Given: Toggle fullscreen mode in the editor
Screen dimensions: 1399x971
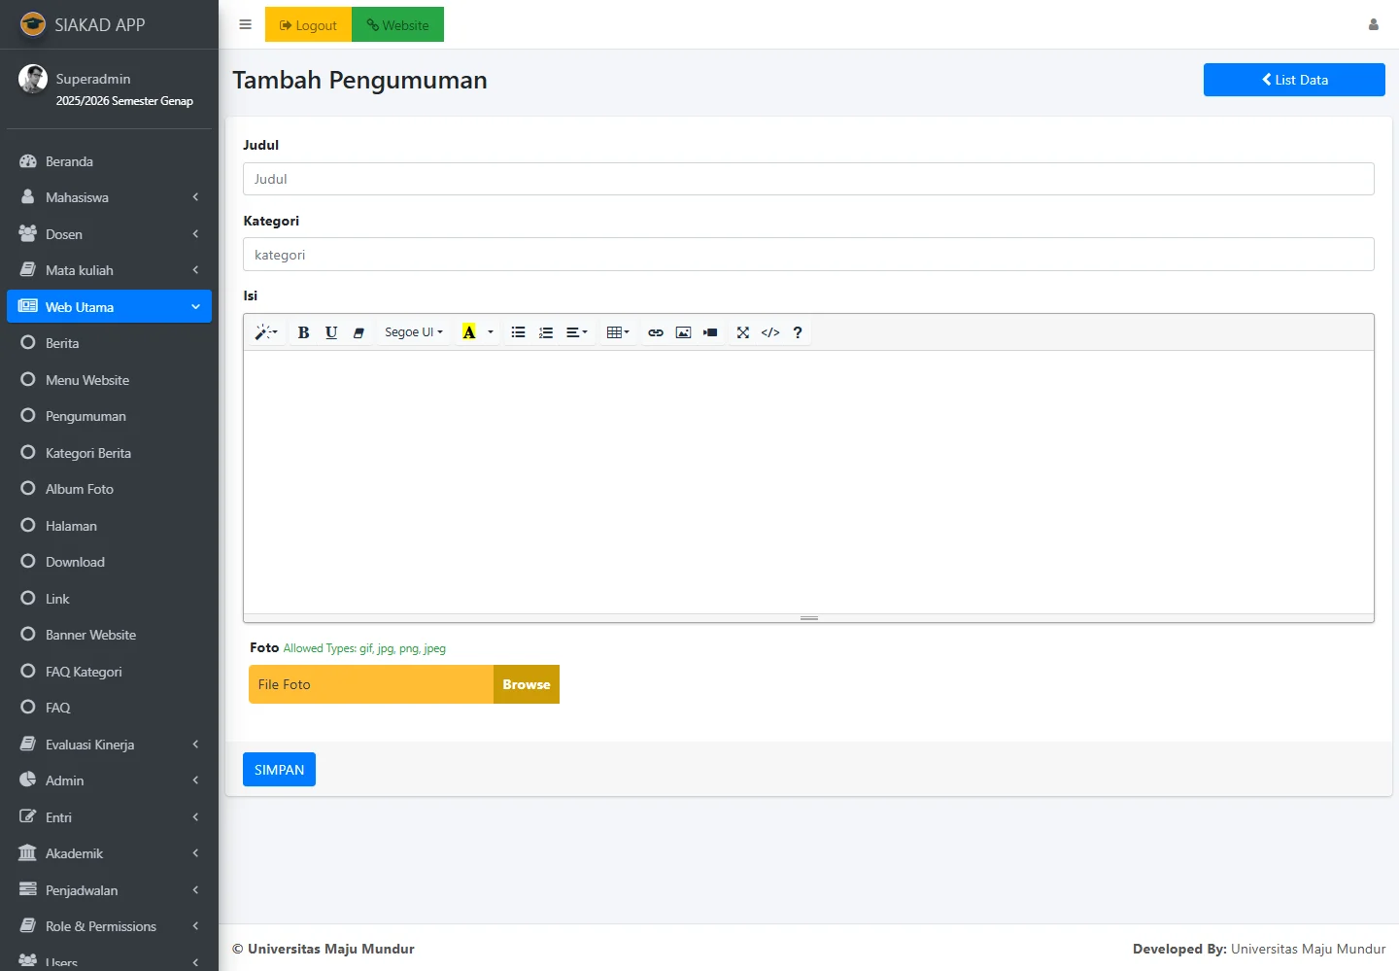Looking at the screenshot, I should (743, 332).
